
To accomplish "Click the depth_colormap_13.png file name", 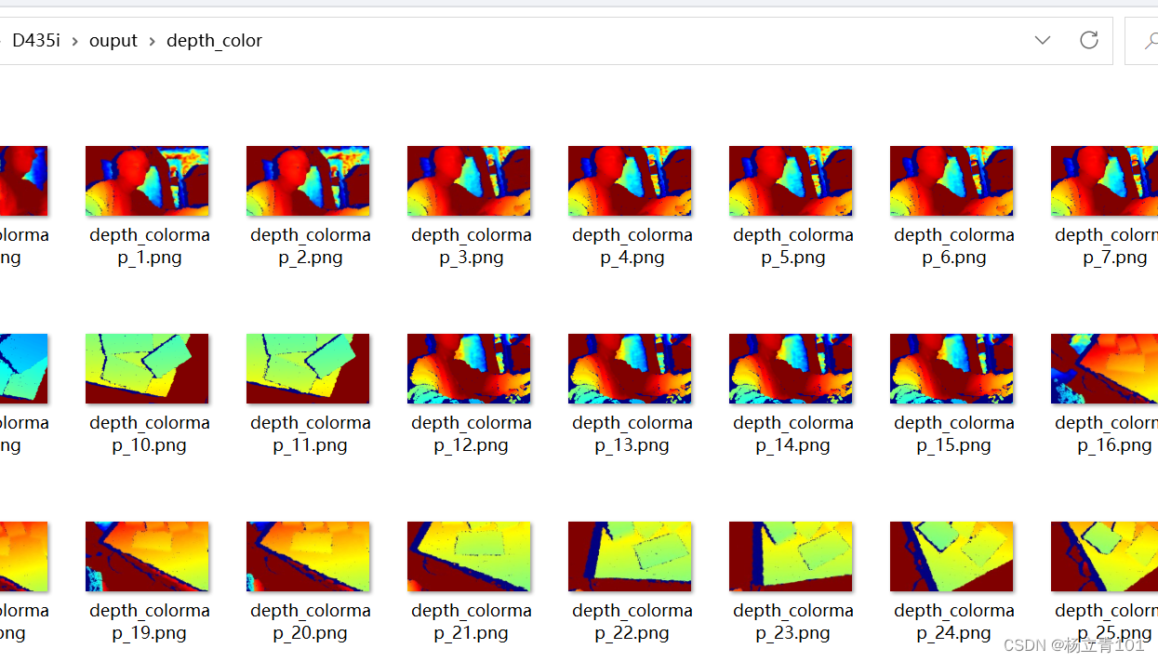I will [x=632, y=434].
